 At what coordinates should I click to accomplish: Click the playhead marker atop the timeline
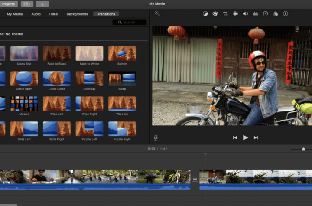click(205, 154)
